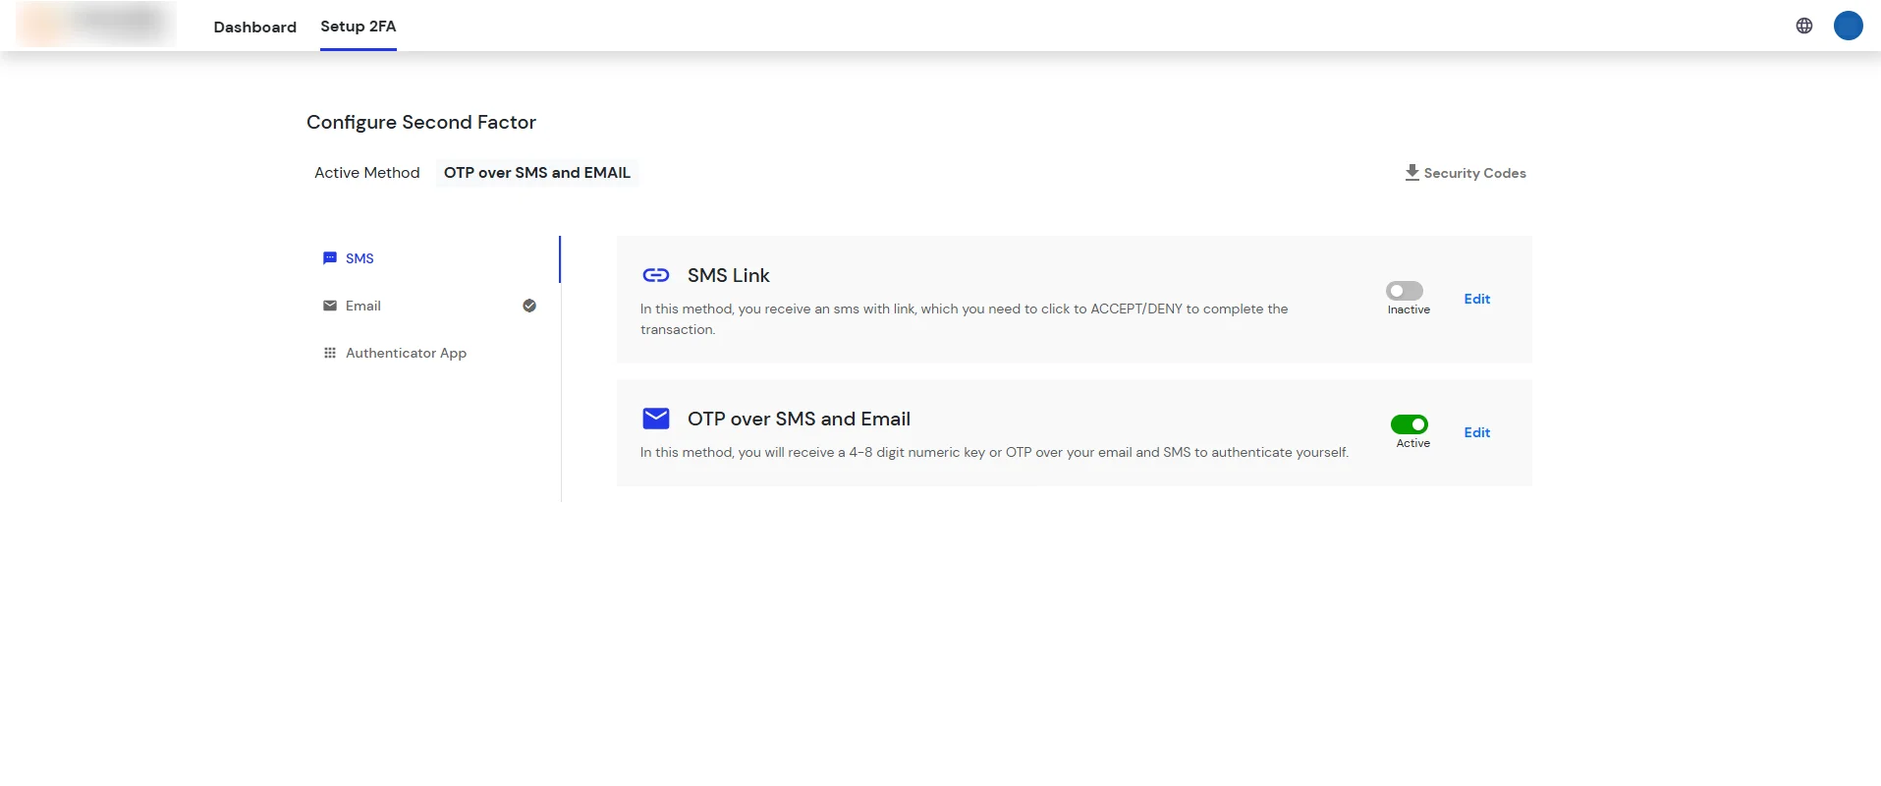Click the envelope icon for OTP over SMS and Email
Image resolution: width=1881 pixels, height=786 pixels.
[655, 418]
